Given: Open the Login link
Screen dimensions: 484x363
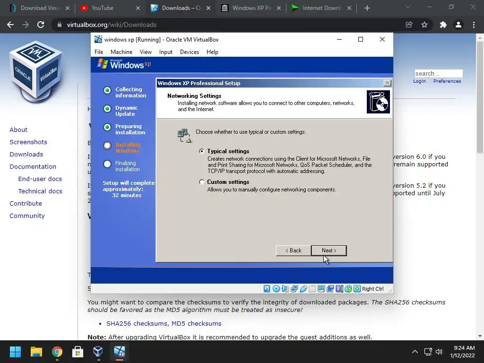Looking at the screenshot, I should click(x=419, y=81).
